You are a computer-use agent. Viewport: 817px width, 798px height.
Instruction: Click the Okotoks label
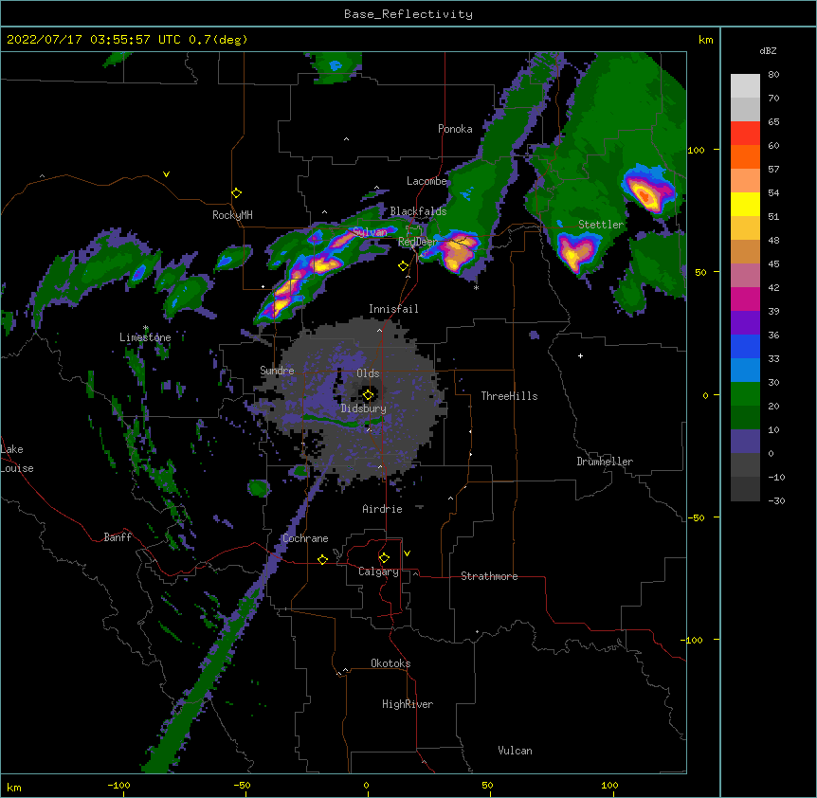[x=390, y=663]
